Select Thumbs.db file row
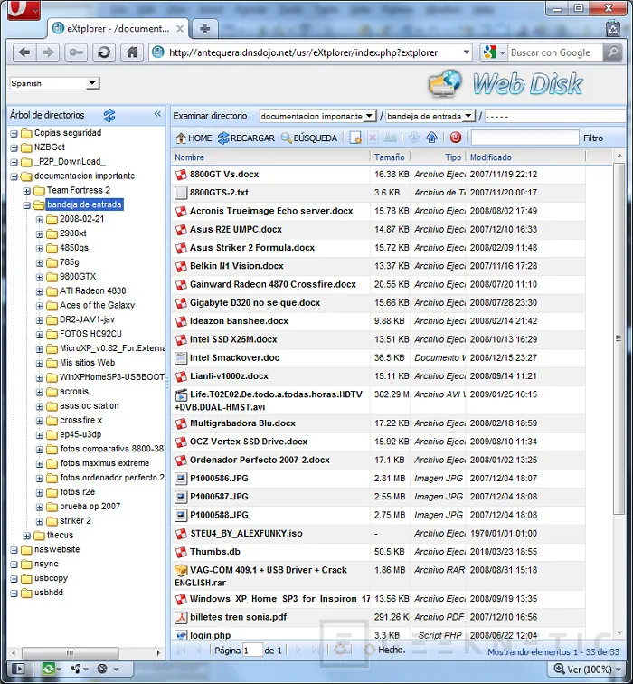 click(378, 551)
